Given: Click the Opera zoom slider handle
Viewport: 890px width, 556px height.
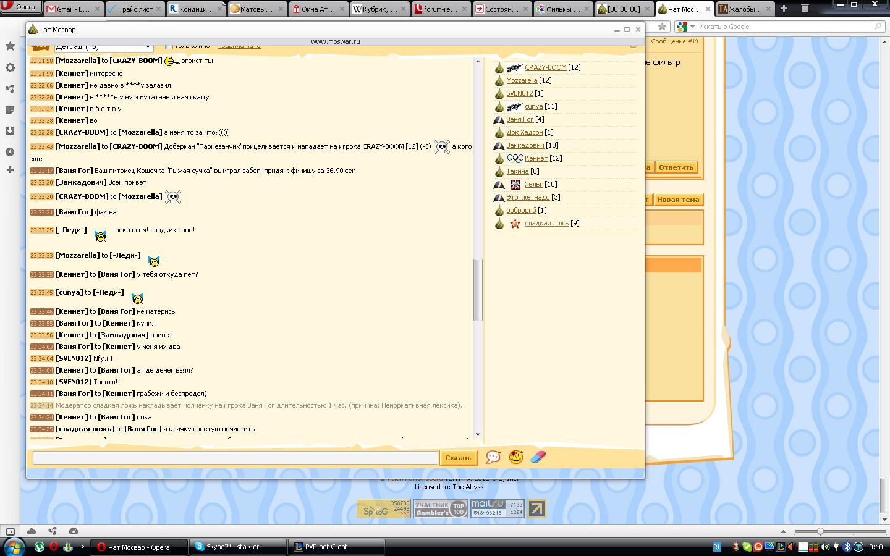Looking at the screenshot, I should 820,531.
